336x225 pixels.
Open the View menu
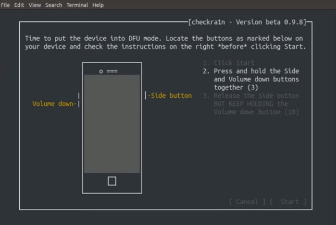(35, 5)
